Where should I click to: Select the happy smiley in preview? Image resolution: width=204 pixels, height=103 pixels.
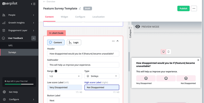click(186, 78)
